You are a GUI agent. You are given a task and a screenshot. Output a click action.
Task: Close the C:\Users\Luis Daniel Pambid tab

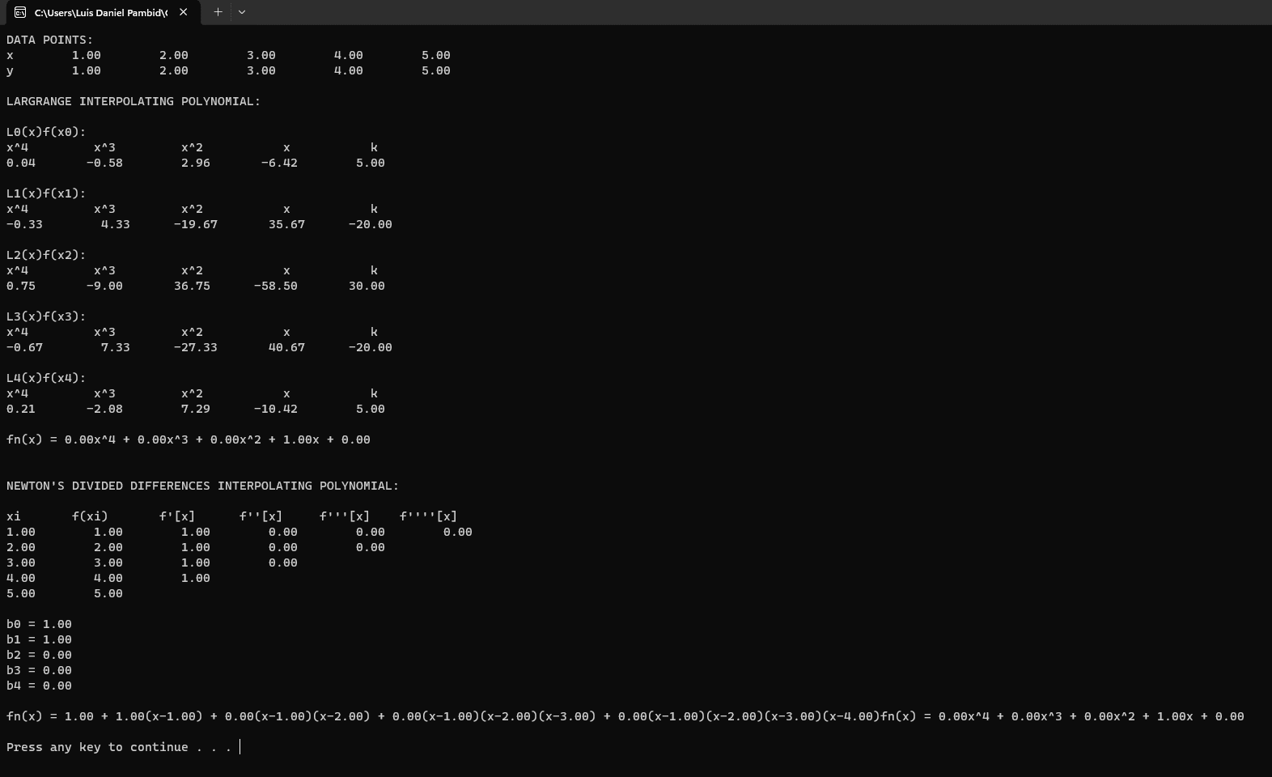click(184, 12)
